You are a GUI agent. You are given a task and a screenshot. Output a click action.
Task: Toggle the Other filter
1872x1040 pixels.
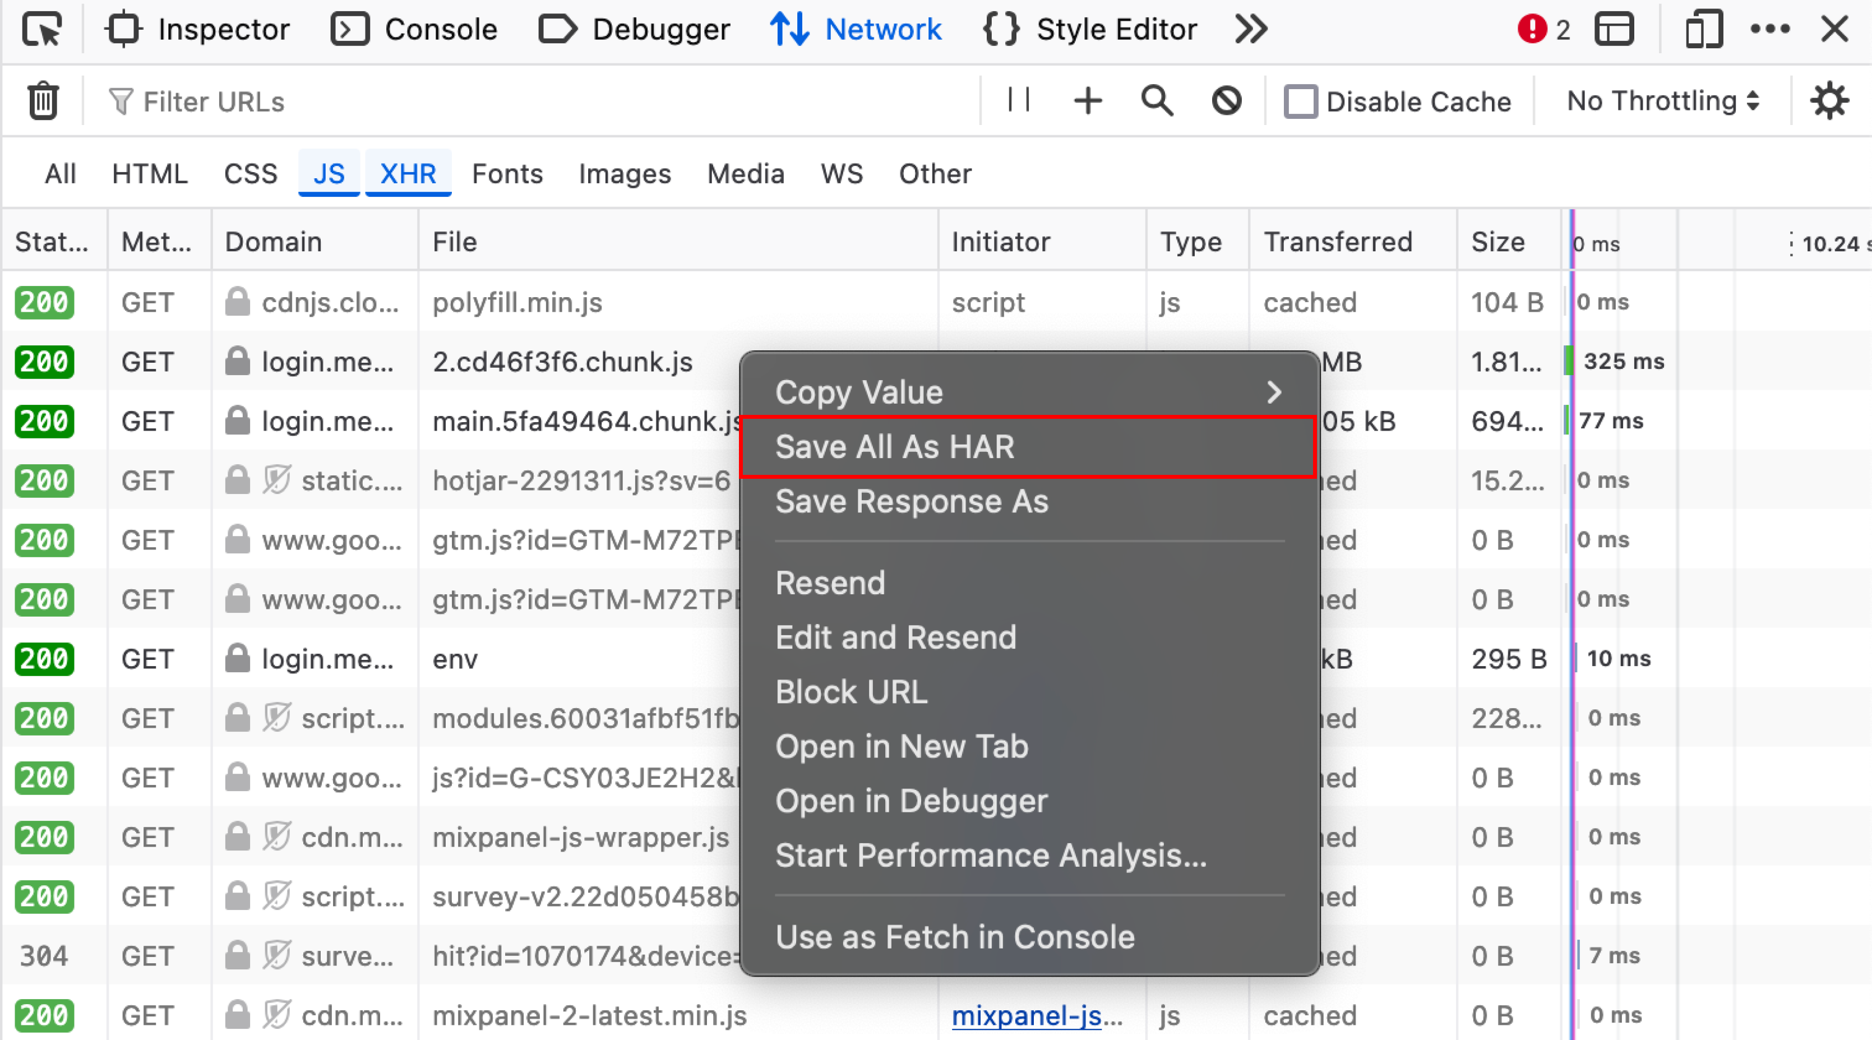[x=935, y=174]
